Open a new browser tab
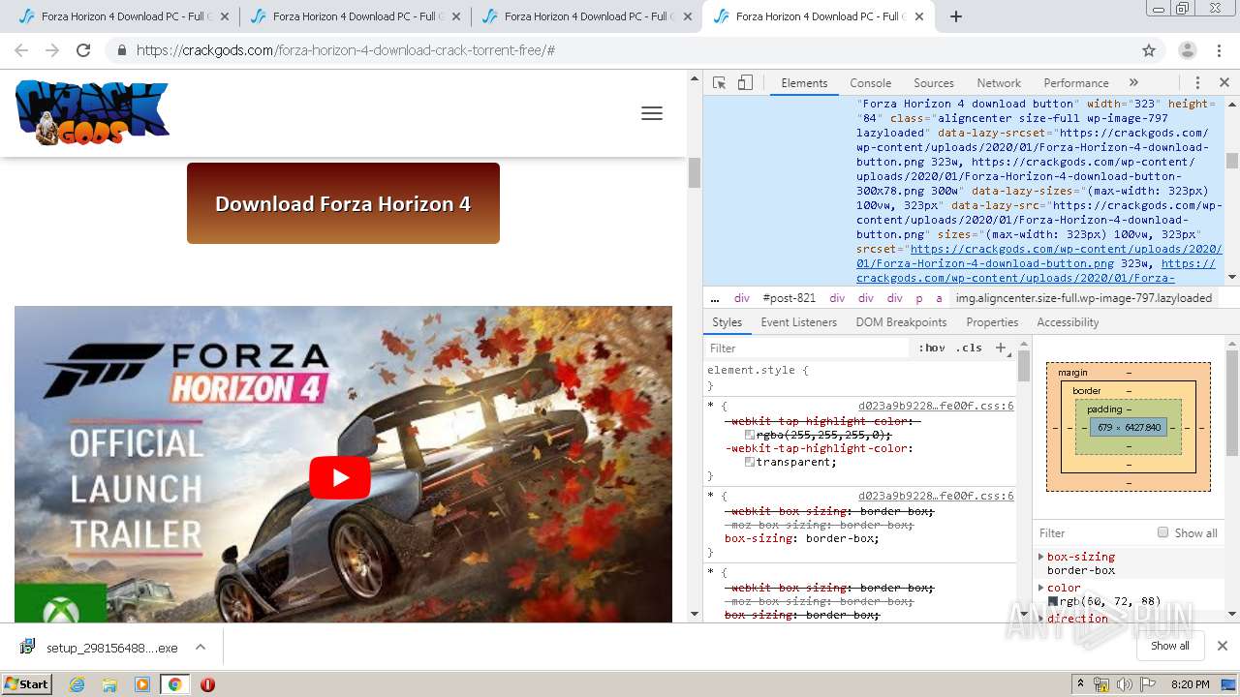The width and height of the screenshot is (1240, 697). click(956, 16)
